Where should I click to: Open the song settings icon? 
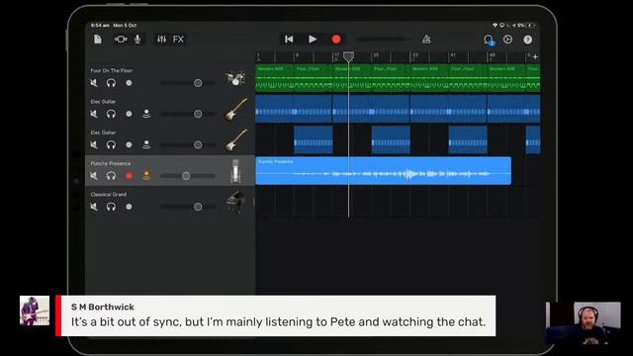[507, 40]
